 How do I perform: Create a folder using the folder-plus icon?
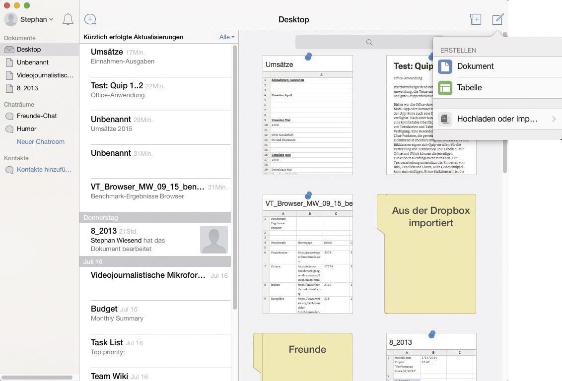476,19
